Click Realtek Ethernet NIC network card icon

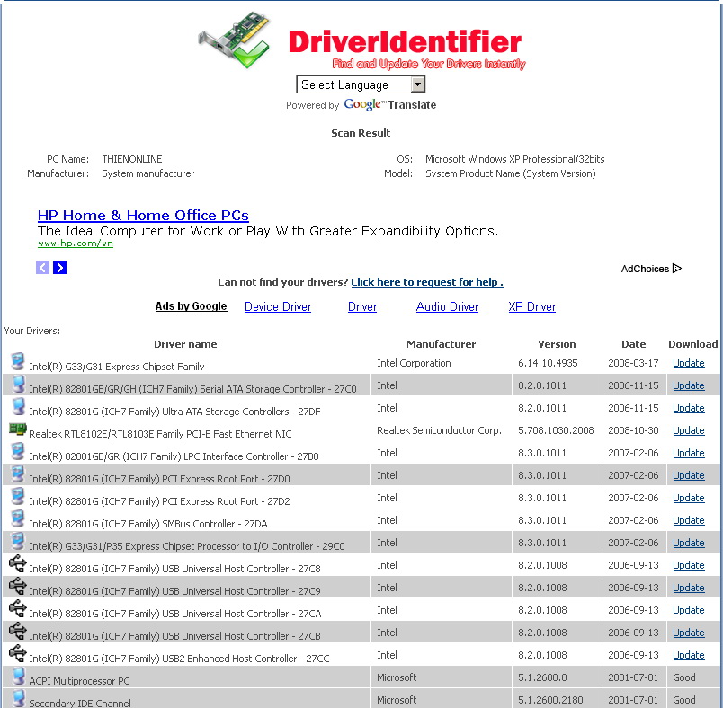tap(18, 429)
